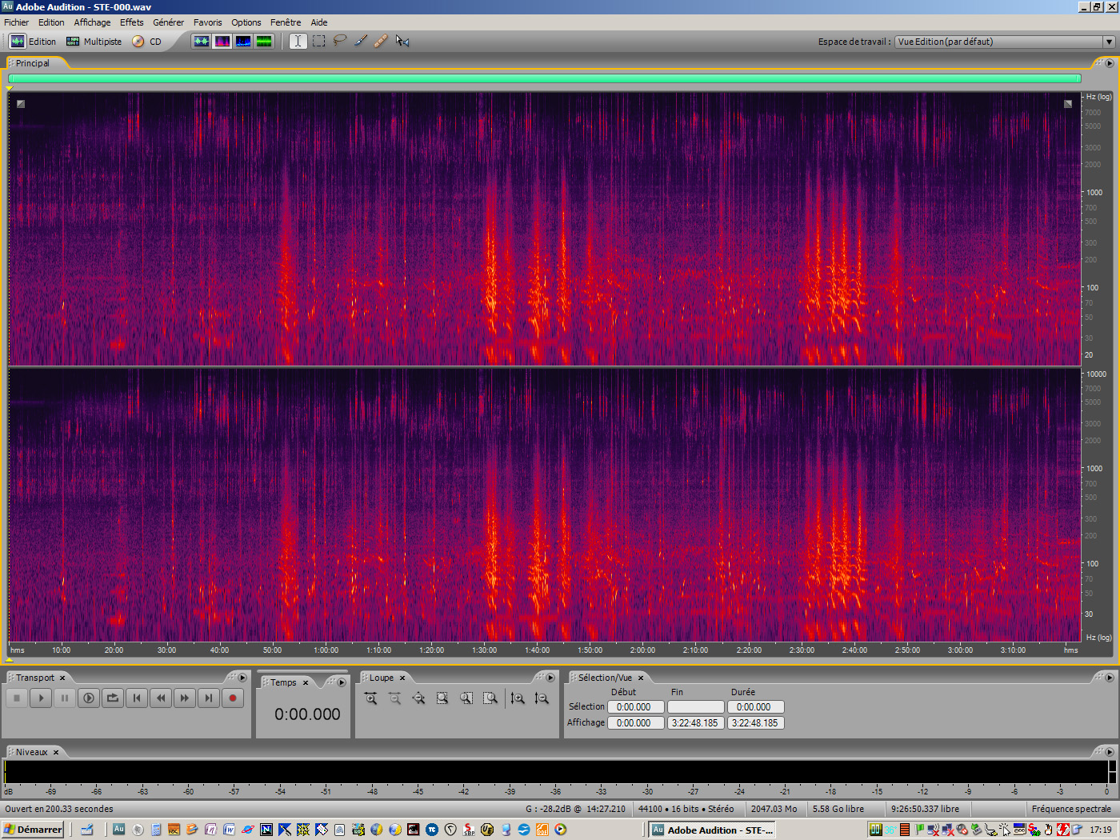The height and width of the screenshot is (840, 1120).
Task: Toggle pause in the Transport panel
Action: [64, 698]
